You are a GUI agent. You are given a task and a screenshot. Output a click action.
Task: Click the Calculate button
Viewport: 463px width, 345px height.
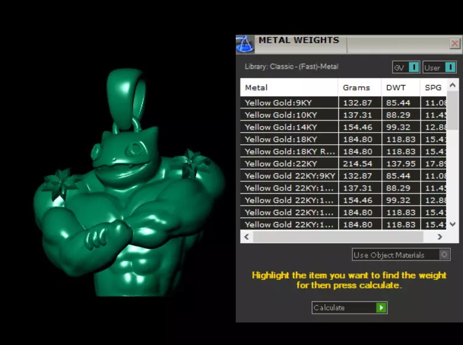349,308
